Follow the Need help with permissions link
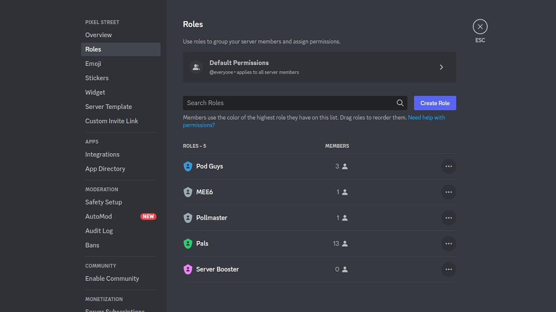The image size is (556, 312). tap(426, 118)
